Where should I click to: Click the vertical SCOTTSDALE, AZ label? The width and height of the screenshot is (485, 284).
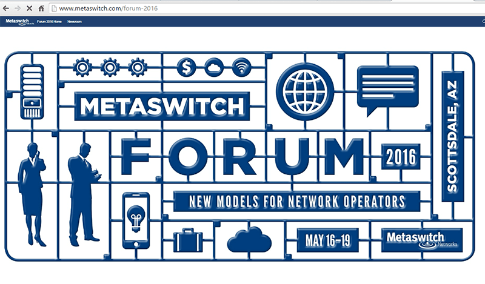point(453,136)
